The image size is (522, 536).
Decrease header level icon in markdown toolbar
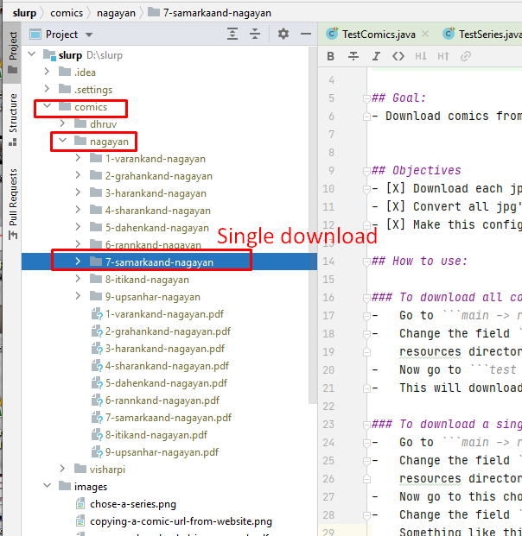coord(421,56)
